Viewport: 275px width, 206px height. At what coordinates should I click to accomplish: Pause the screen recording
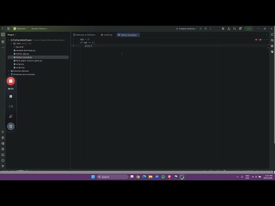click(11, 96)
